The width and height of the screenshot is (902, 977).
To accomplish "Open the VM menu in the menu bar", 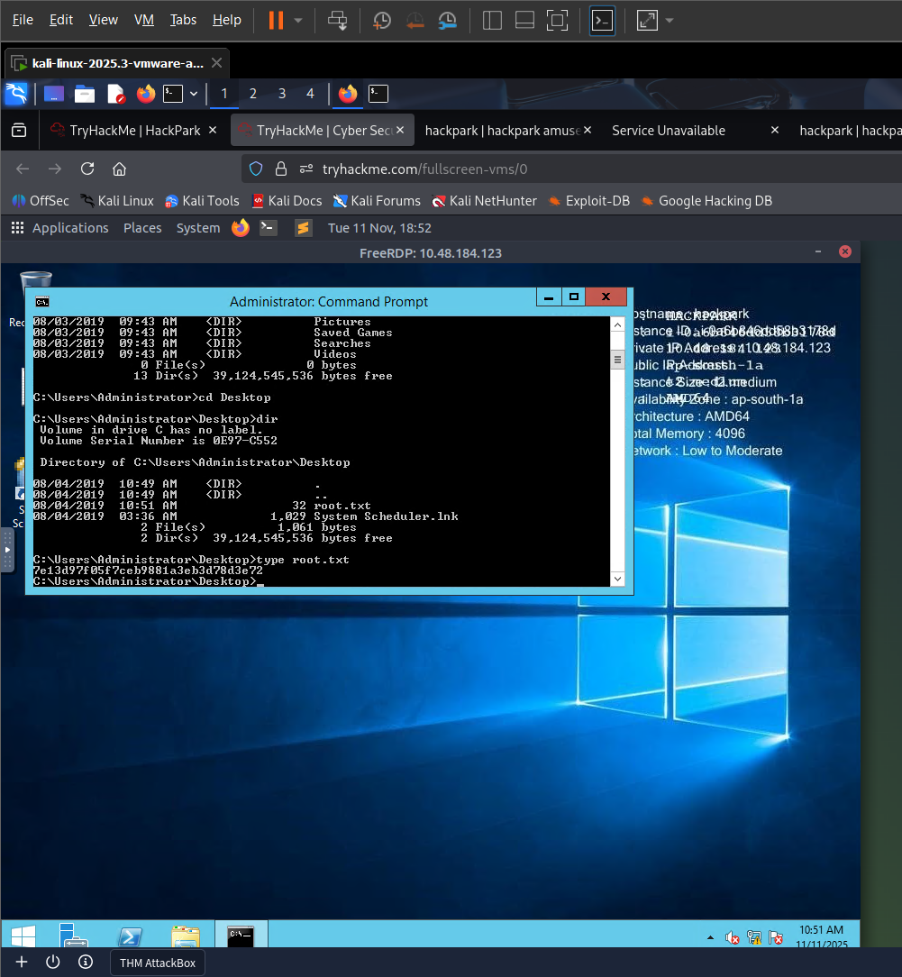I will [143, 20].
